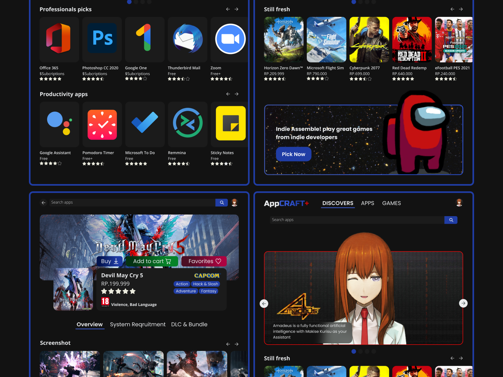Go to next Professionals picks items
This screenshot has width=503, height=377.
click(236, 9)
